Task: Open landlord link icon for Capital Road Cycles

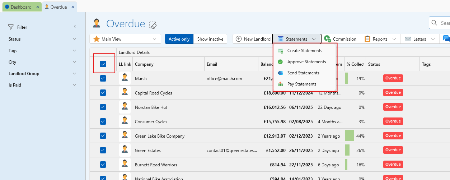Action: click(x=125, y=93)
